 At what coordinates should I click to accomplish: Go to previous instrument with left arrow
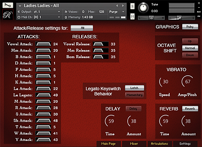click(x=117, y=6)
